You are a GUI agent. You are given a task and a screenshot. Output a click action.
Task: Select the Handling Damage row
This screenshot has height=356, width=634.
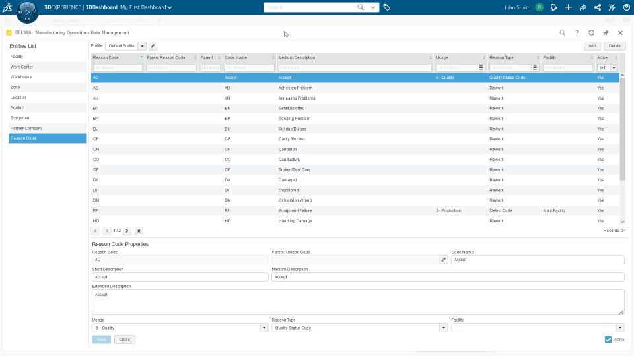click(x=355, y=221)
